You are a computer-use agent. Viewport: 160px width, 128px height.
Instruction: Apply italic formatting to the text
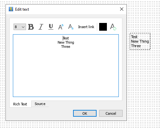(x=41, y=27)
